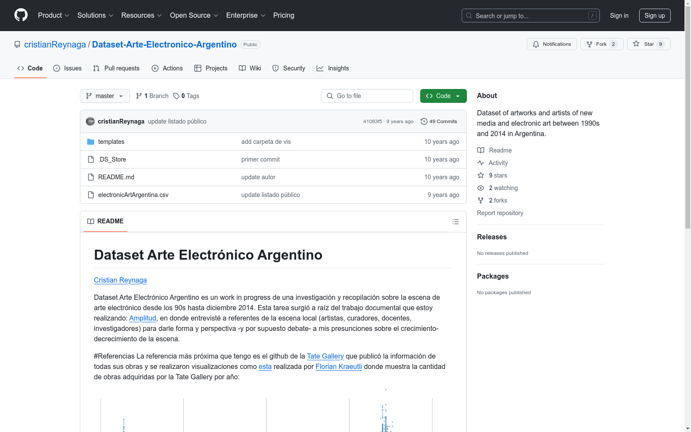Click the Sign up button
The height and width of the screenshot is (432, 691).
(655, 16)
